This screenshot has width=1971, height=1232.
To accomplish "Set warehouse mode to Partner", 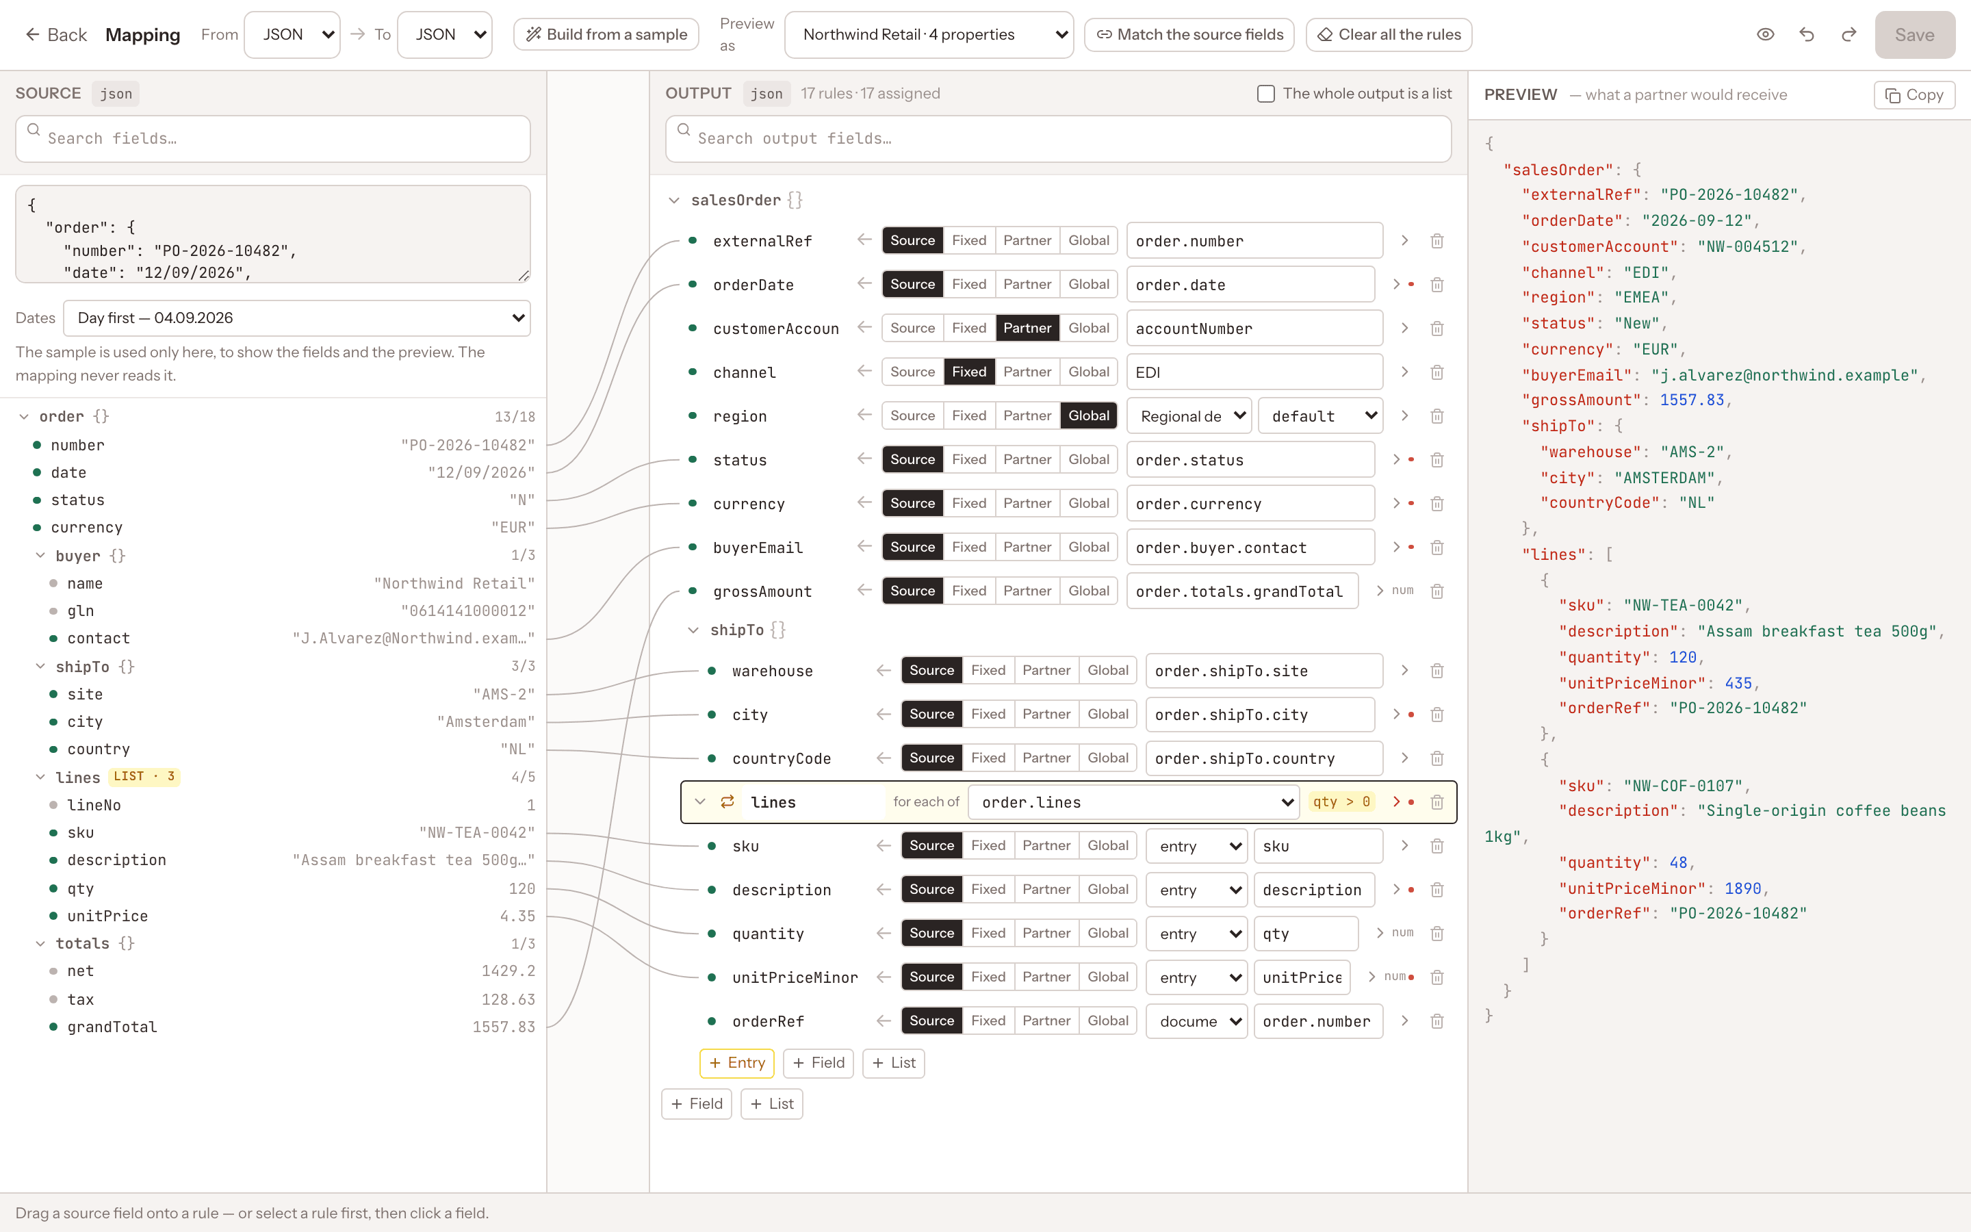I will 1046,670.
